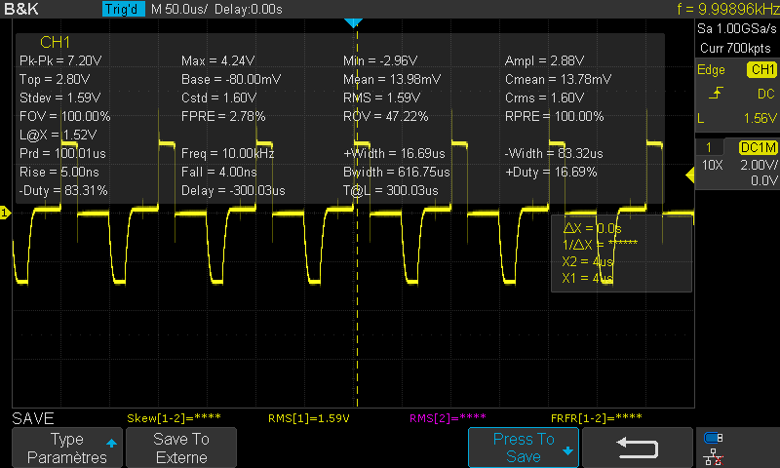Click the 0.0V channel offset value
The image size is (780, 468).
point(763,180)
